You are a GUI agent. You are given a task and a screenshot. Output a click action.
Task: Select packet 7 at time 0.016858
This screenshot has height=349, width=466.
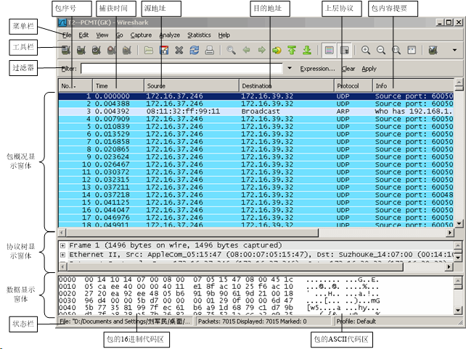(256, 142)
